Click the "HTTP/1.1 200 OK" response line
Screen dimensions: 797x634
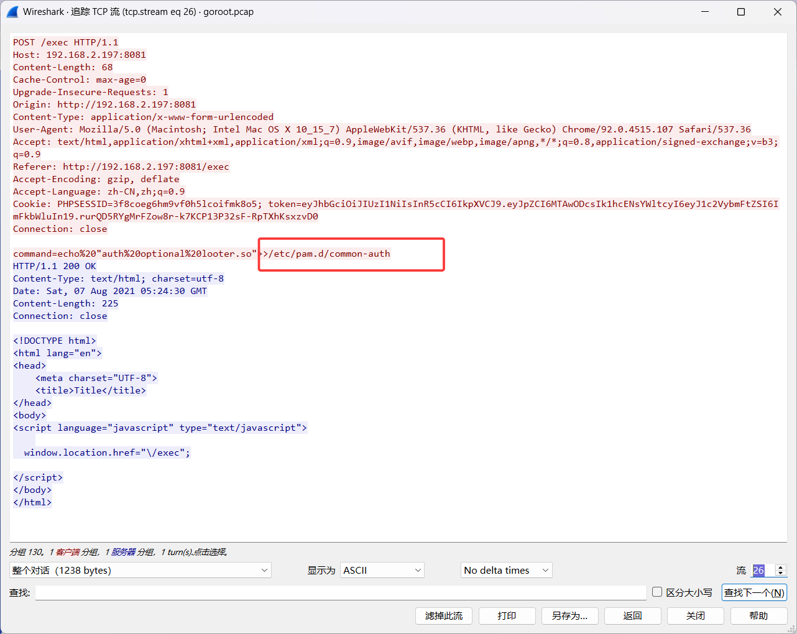[55, 266]
